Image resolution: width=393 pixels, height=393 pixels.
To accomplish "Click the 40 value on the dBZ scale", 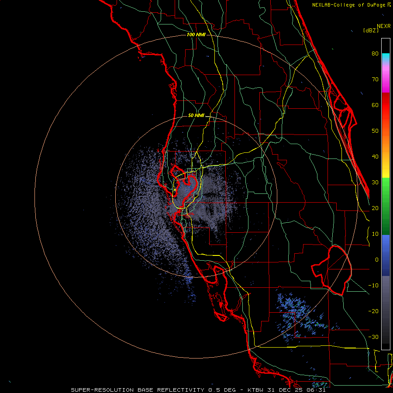I will click(x=375, y=157).
